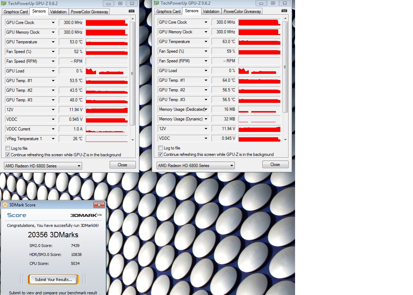Toggle Continue refreshing checkbox in left GPU-Z window

pyautogui.click(x=8, y=155)
